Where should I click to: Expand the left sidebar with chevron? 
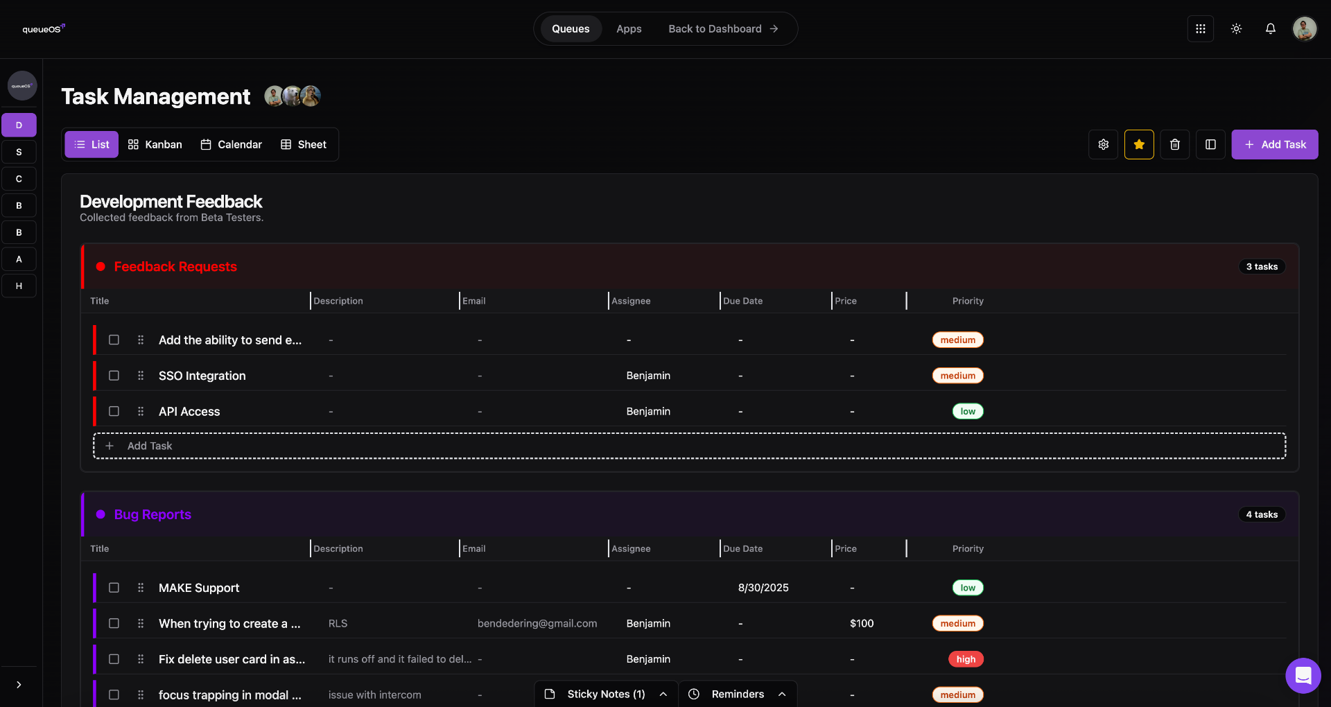pos(19,685)
